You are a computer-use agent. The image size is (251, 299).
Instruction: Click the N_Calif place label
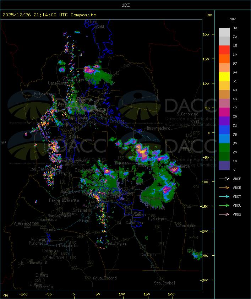coord(105,92)
